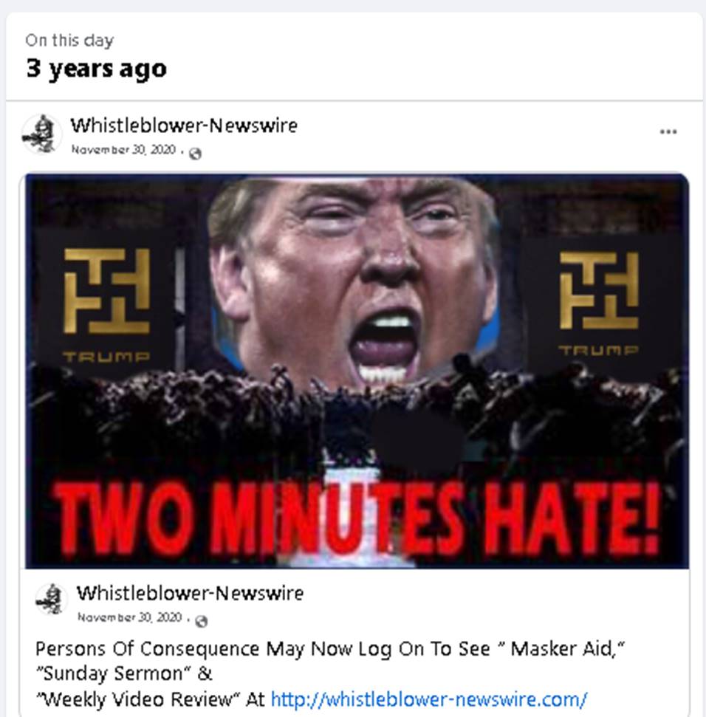Open the Two Minutes Hate image

click(357, 371)
